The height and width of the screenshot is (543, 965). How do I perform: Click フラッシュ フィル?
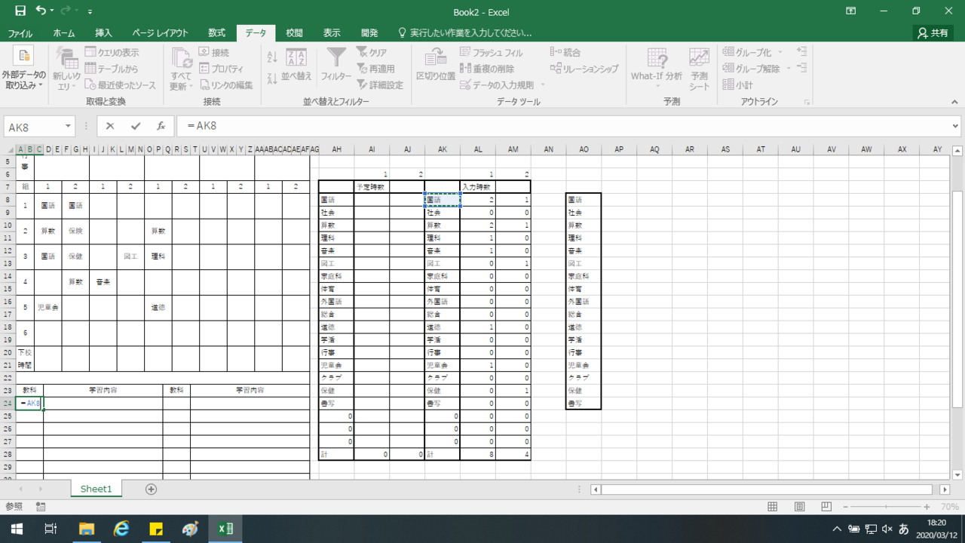pos(491,52)
